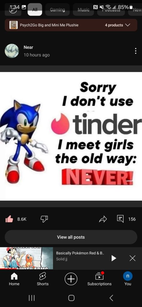This screenshot has height=307, width=142.
Task: Expand the 4 products chevron
Action: coord(128,25)
